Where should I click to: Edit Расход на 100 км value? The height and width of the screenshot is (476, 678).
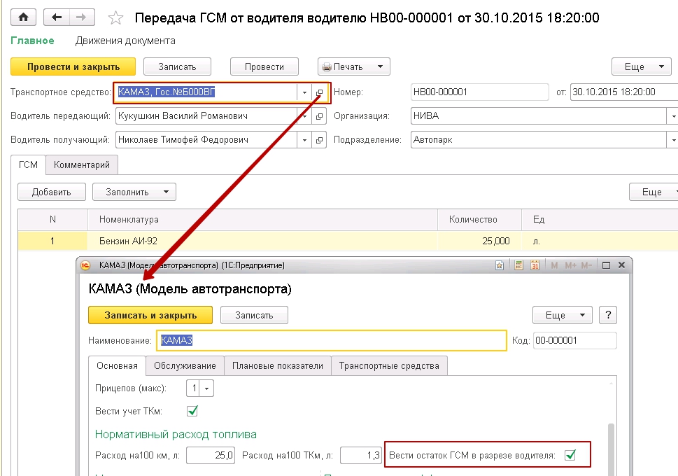point(211,455)
